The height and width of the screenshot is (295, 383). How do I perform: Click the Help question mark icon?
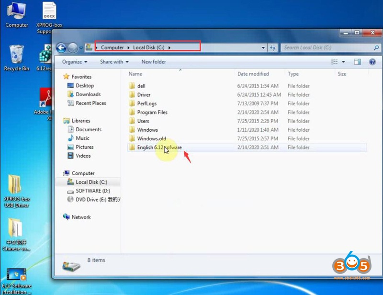pyautogui.click(x=372, y=62)
